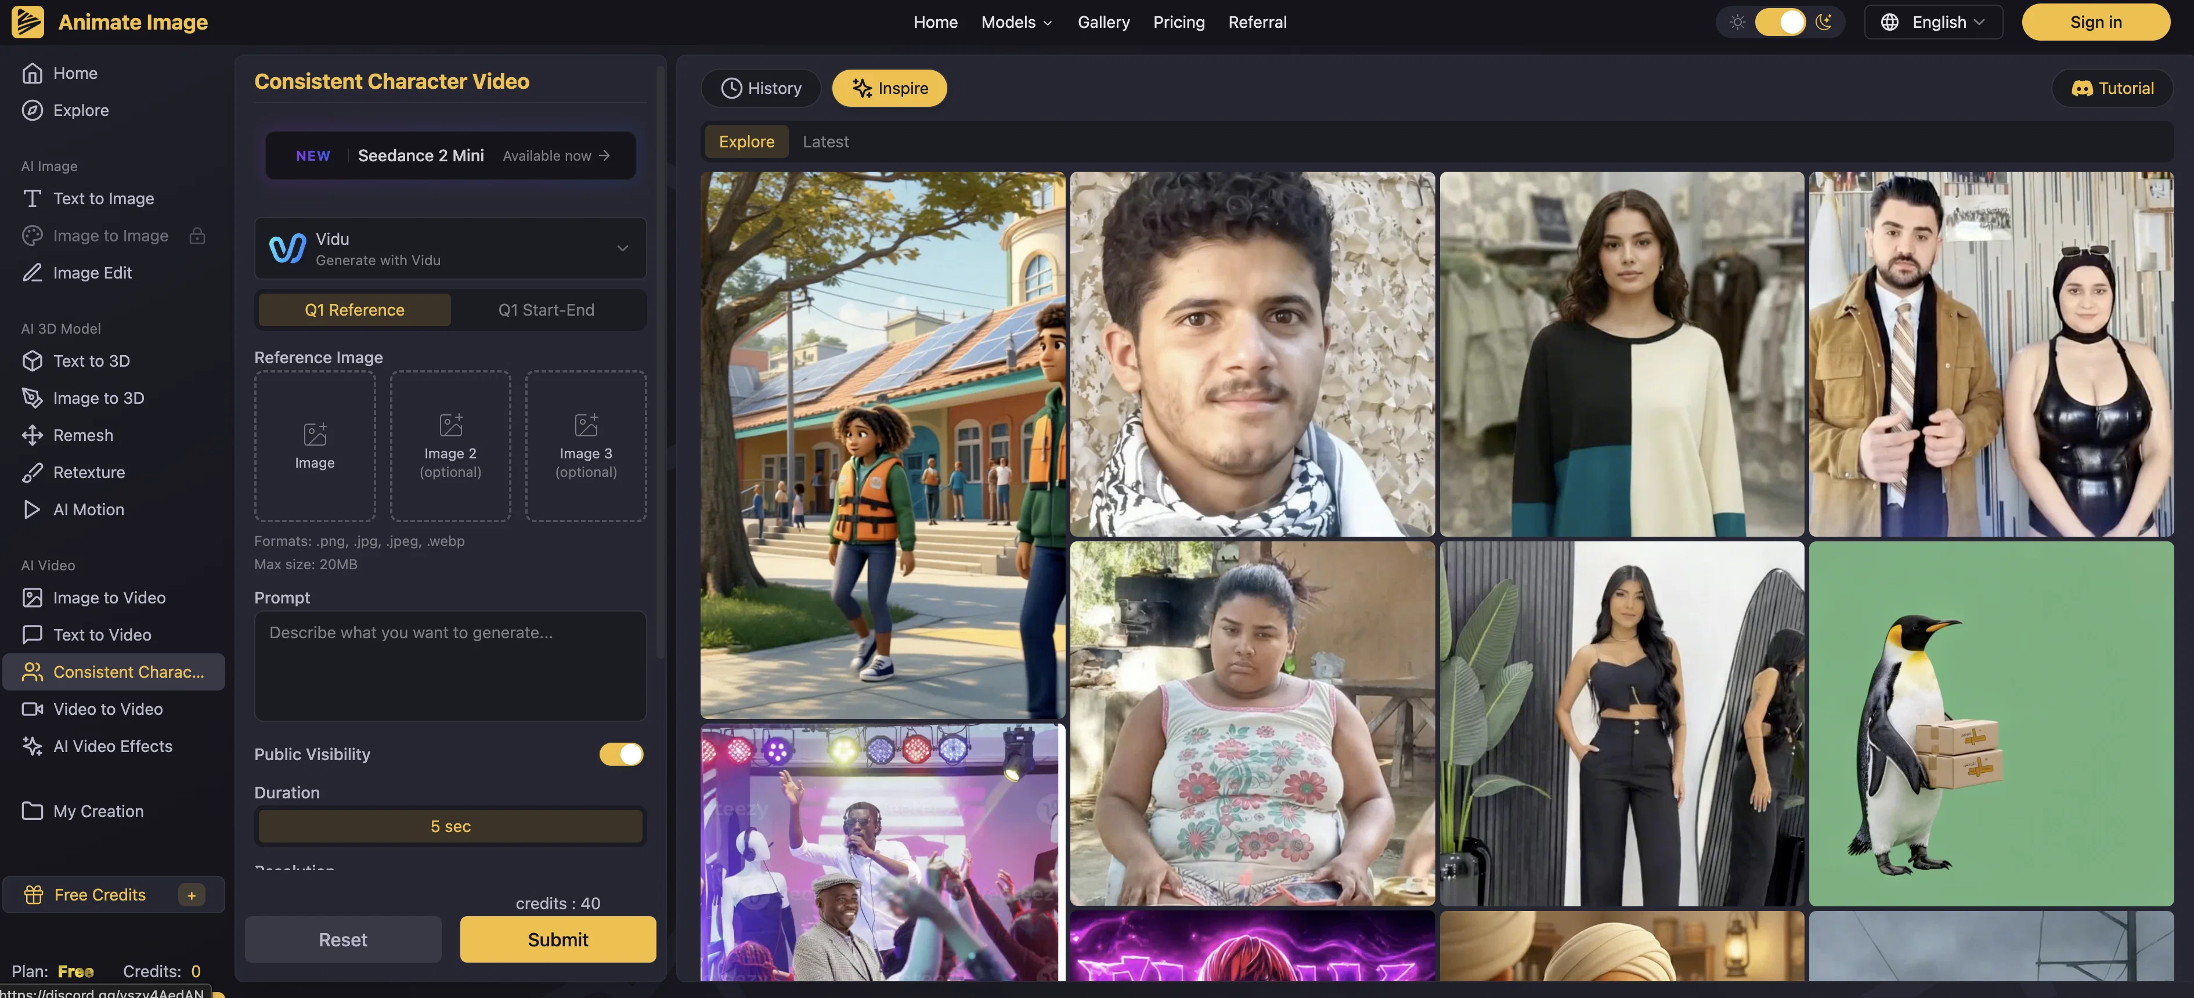Open Gallery from top navigation

click(1103, 22)
